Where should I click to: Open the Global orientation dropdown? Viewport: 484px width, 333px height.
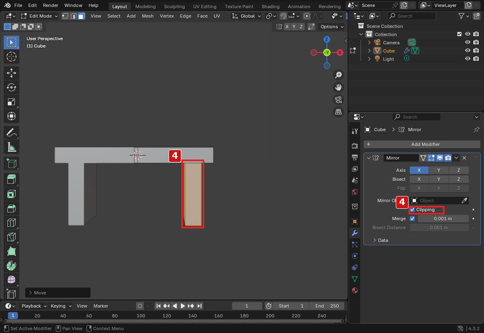247,16
